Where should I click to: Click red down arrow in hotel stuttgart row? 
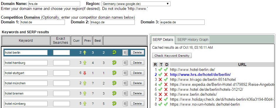[x=85, y=73]
